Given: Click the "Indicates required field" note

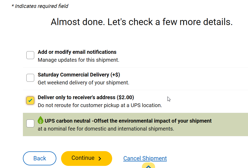Looking at the screenshot, I should click(x=40, y=6).
